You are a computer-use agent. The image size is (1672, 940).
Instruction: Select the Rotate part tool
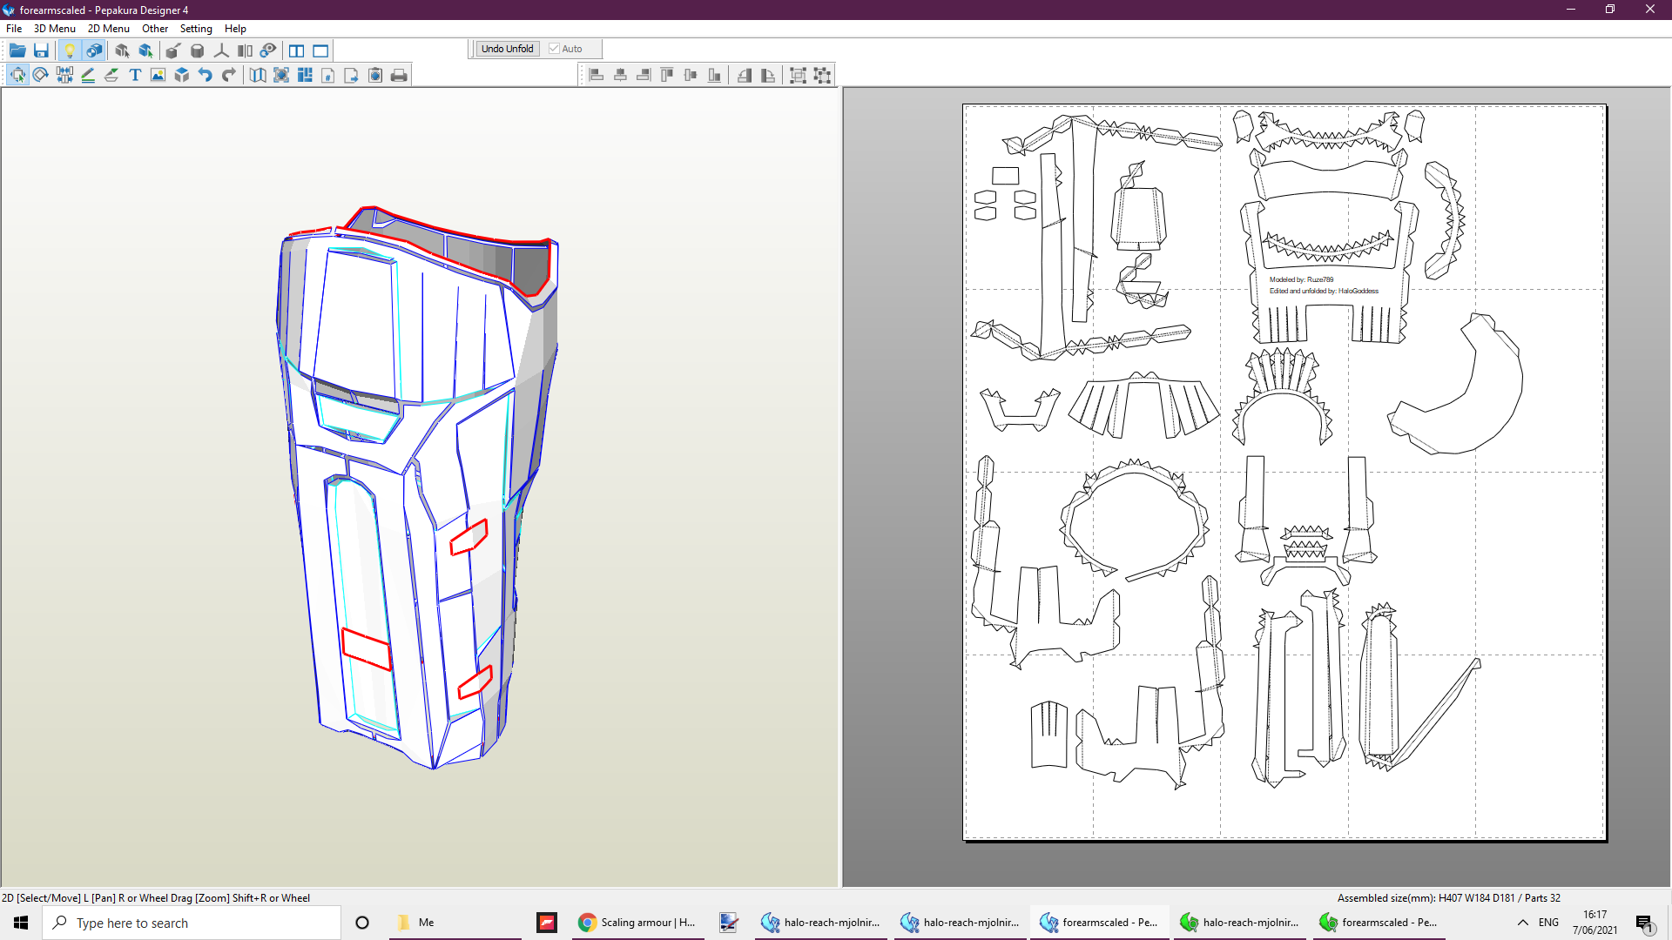pos(41,75)
